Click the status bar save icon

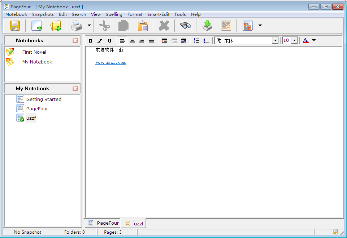pos(336,232)
